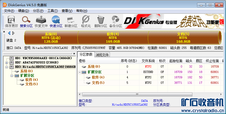Click the 卷标 column header
The image size is (226, 114).
pyautogui.click(x=99, y=61)
